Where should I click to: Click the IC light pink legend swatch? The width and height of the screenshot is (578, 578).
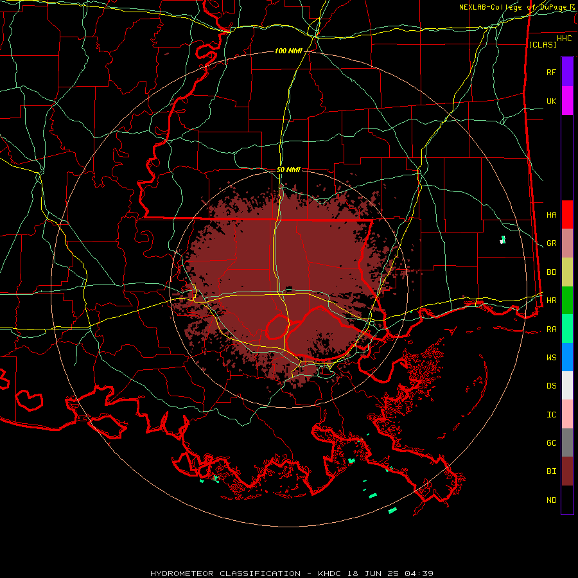coord(567,414)
